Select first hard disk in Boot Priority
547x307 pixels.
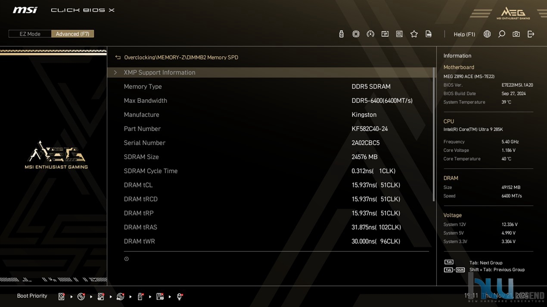[x=62, y=296]
